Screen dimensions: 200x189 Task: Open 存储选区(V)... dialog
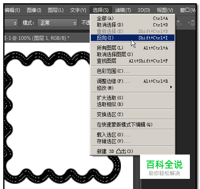(133, 141)
